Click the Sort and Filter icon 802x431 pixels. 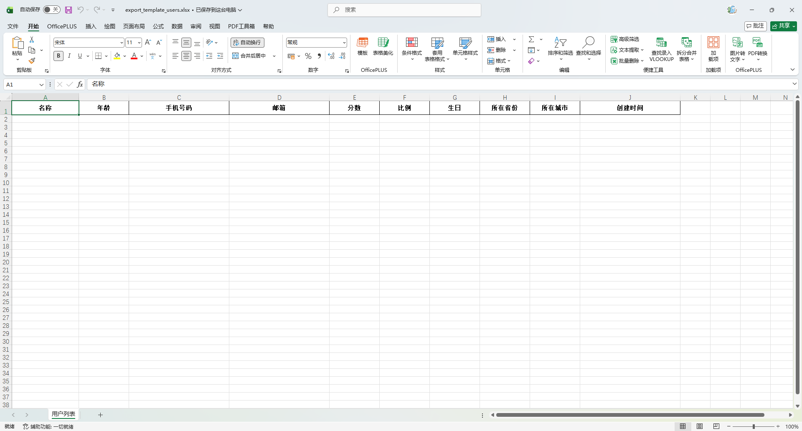point(560,42)
